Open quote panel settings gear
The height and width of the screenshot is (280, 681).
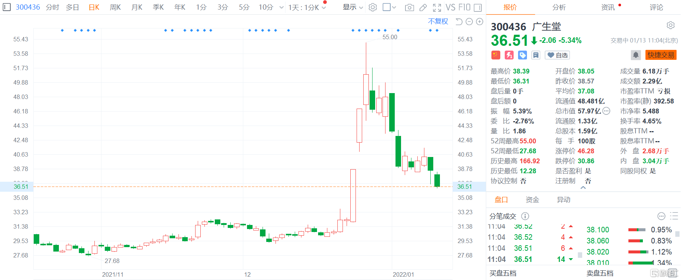[x=671, y=25]
